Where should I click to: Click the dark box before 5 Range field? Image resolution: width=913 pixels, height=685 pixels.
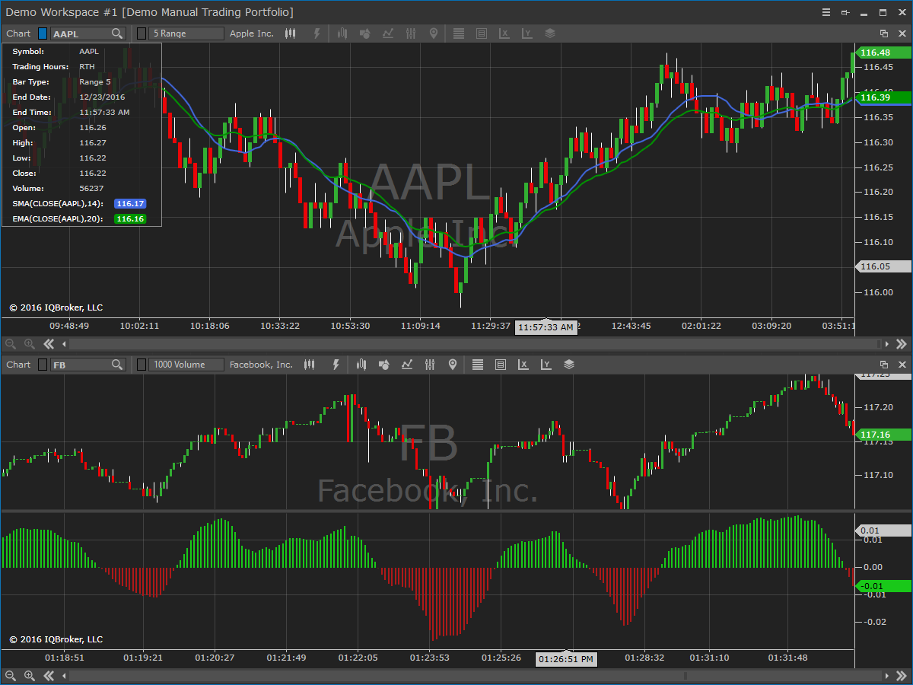point(141,33)
